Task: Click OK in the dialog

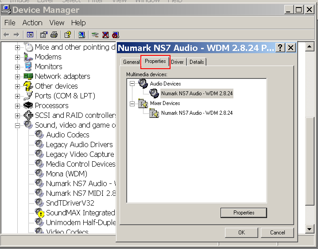Action: click(241, 233)
